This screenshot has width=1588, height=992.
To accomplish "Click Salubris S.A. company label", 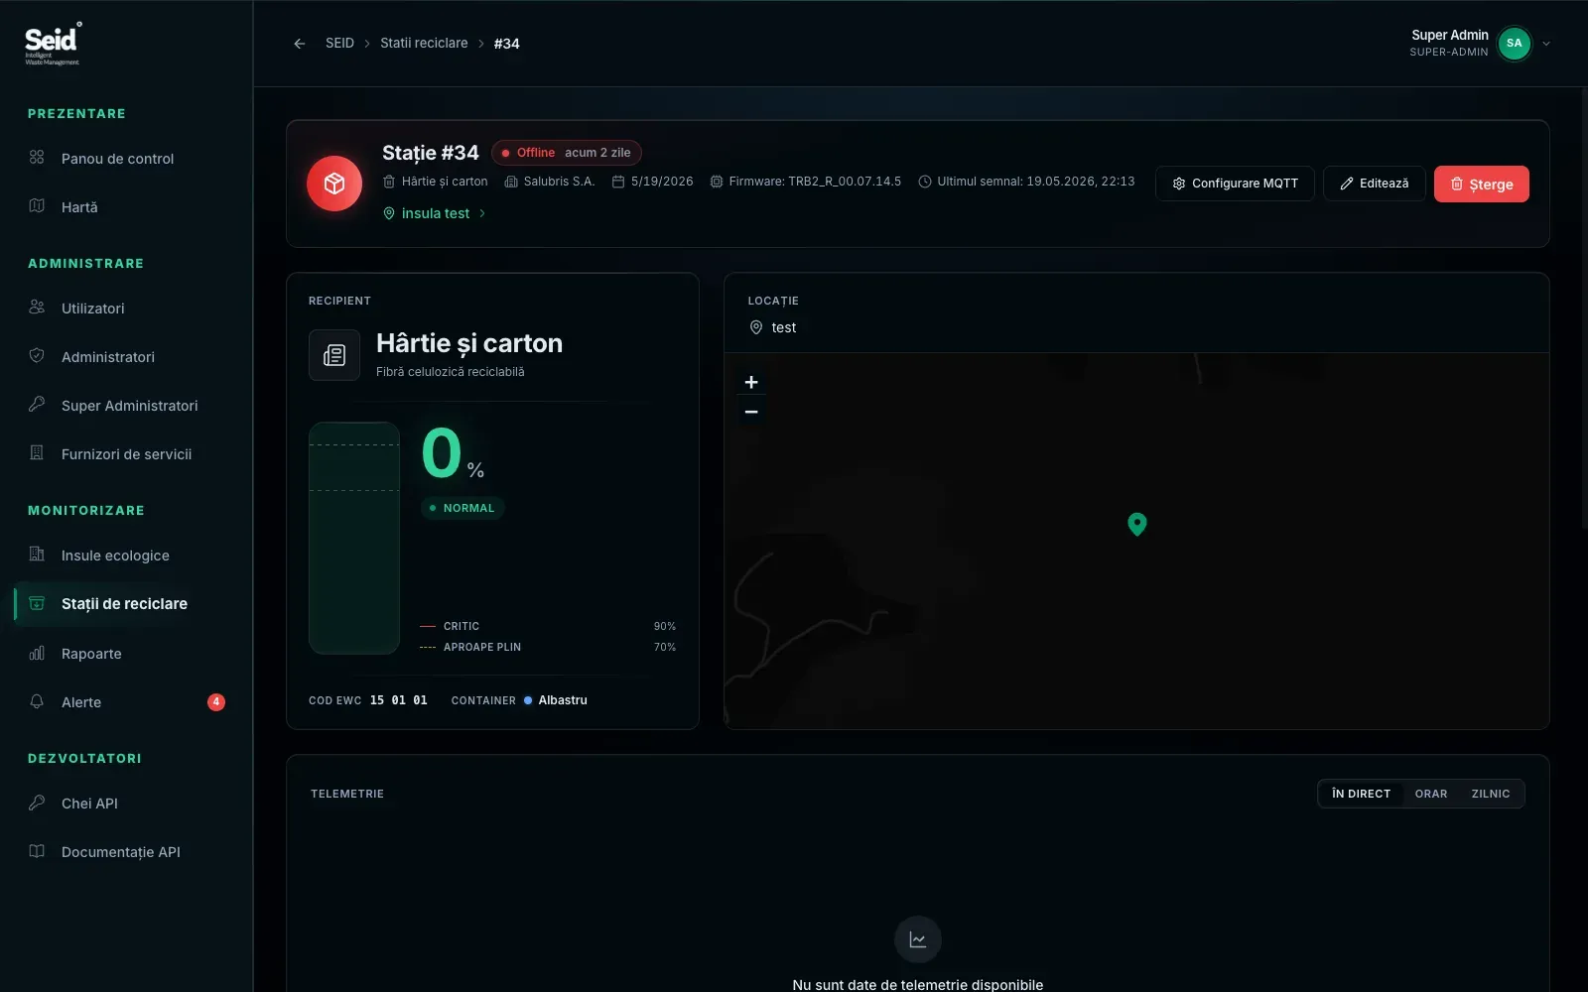I will pos(559,182).
